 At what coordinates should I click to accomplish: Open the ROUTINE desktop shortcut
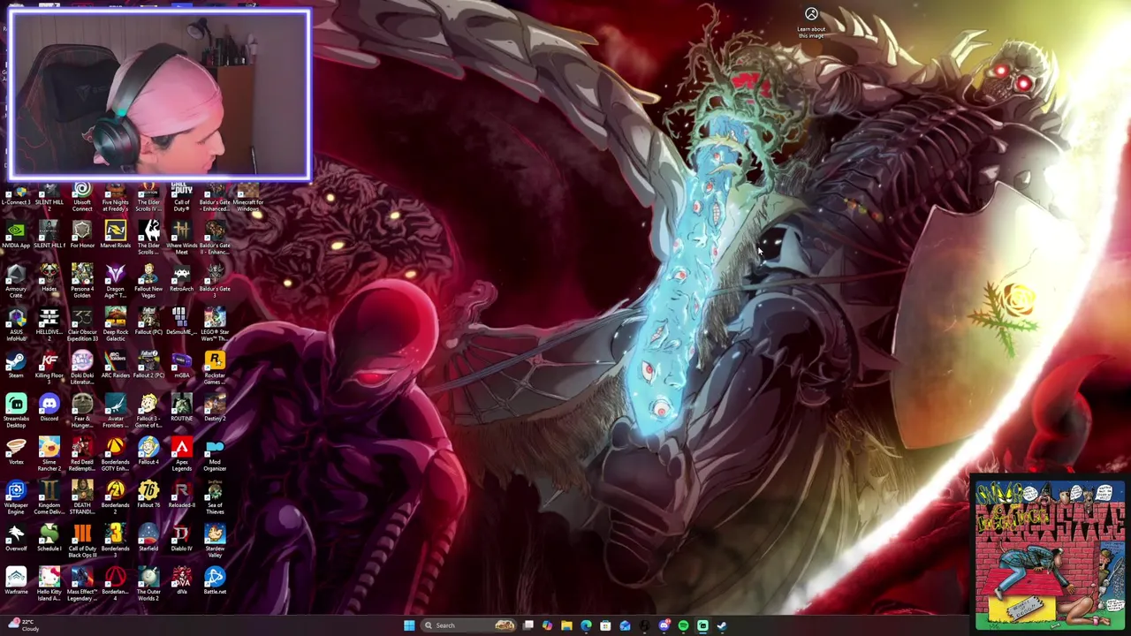pos(181,408)
